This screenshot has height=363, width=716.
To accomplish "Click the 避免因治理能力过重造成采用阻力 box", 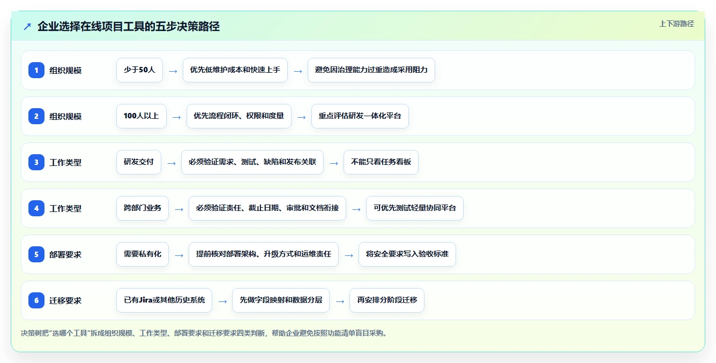I will pos(371,70).
